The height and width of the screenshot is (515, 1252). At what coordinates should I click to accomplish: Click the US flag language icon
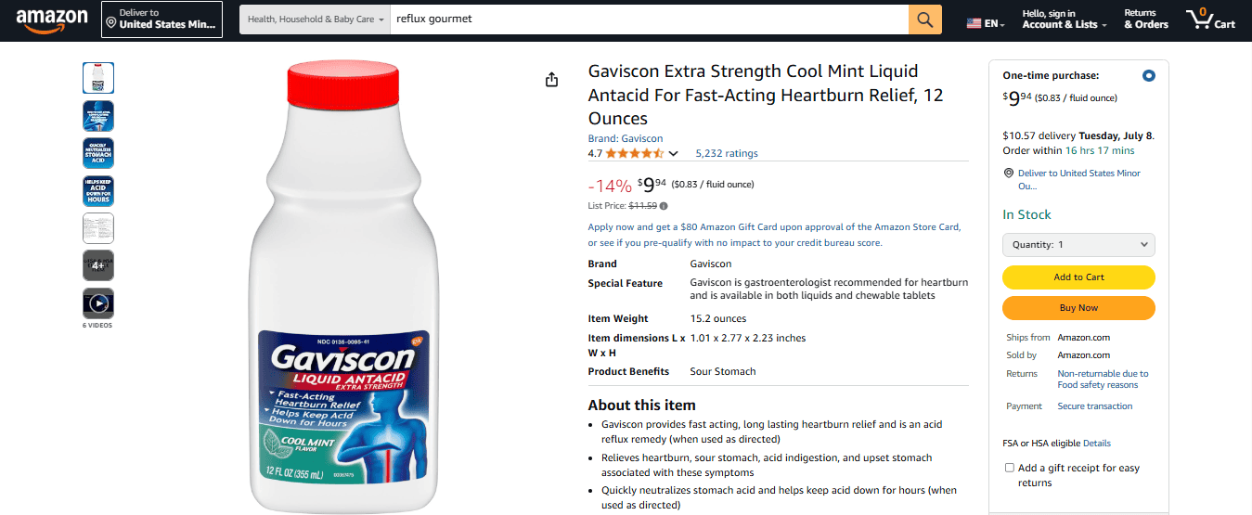coord(974,23)
